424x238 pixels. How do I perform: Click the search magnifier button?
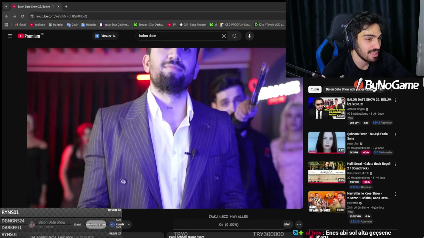pos(235,36)
